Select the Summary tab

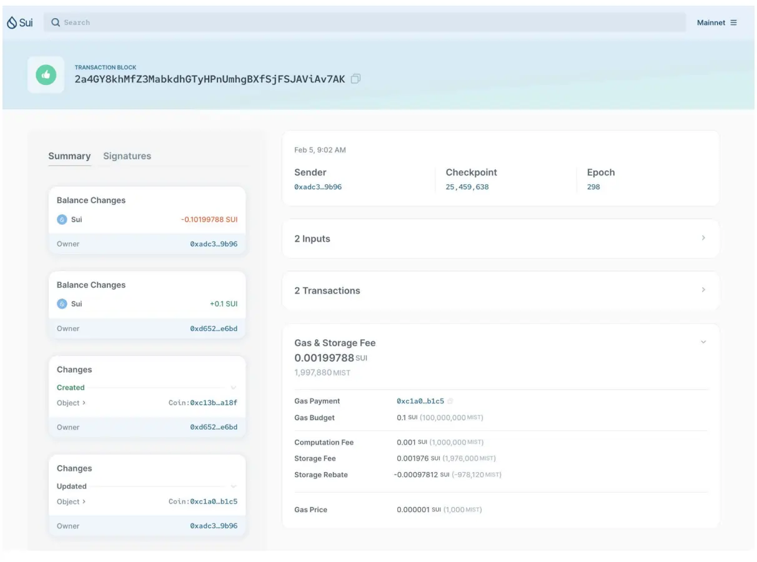pos(69,156)
